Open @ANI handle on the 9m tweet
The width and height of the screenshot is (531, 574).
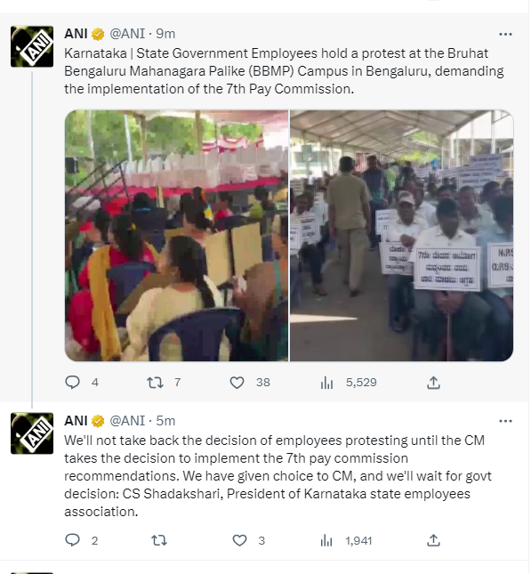tap(127, 34)
